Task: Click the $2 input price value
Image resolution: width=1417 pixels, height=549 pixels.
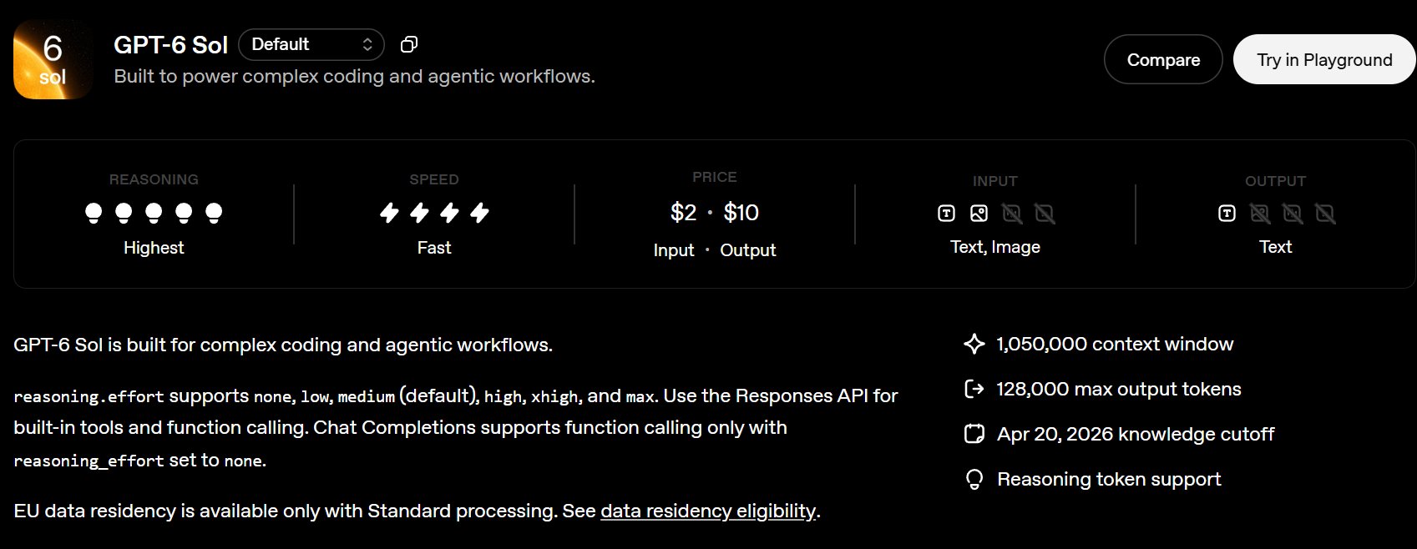Action: 683,213
